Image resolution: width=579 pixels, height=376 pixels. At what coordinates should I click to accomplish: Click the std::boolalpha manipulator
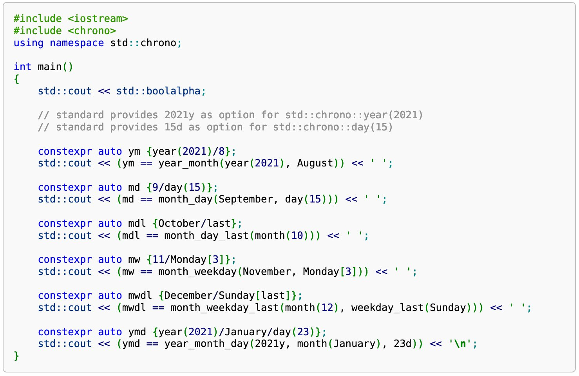(158, 91)
